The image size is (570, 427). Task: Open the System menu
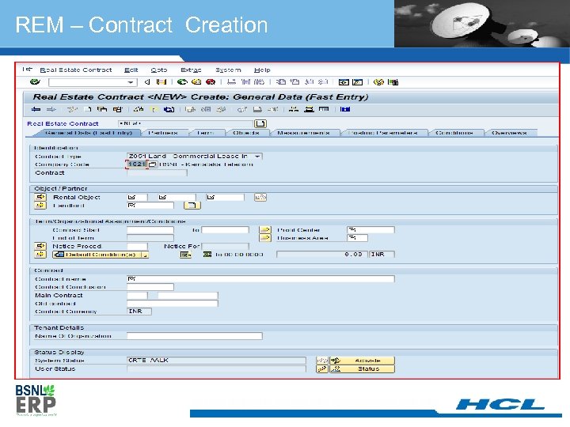click(228, 70)
